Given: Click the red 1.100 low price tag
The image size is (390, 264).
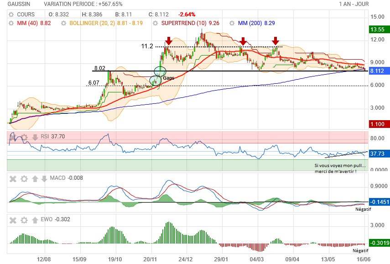Looking at the screenshot, I should [379, 124].
